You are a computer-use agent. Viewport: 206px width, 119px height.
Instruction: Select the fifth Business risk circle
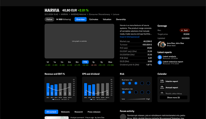[x=148, y=83]
